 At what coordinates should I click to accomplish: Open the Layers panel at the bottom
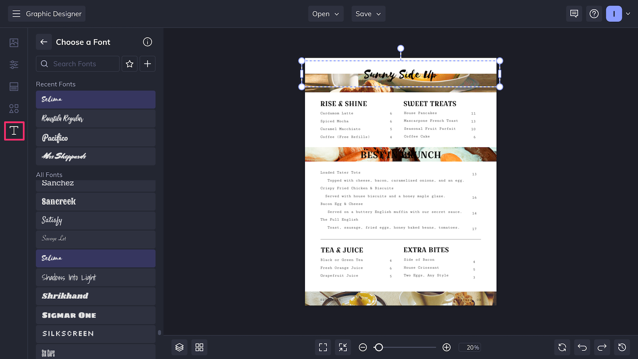(x=179, y=347)
